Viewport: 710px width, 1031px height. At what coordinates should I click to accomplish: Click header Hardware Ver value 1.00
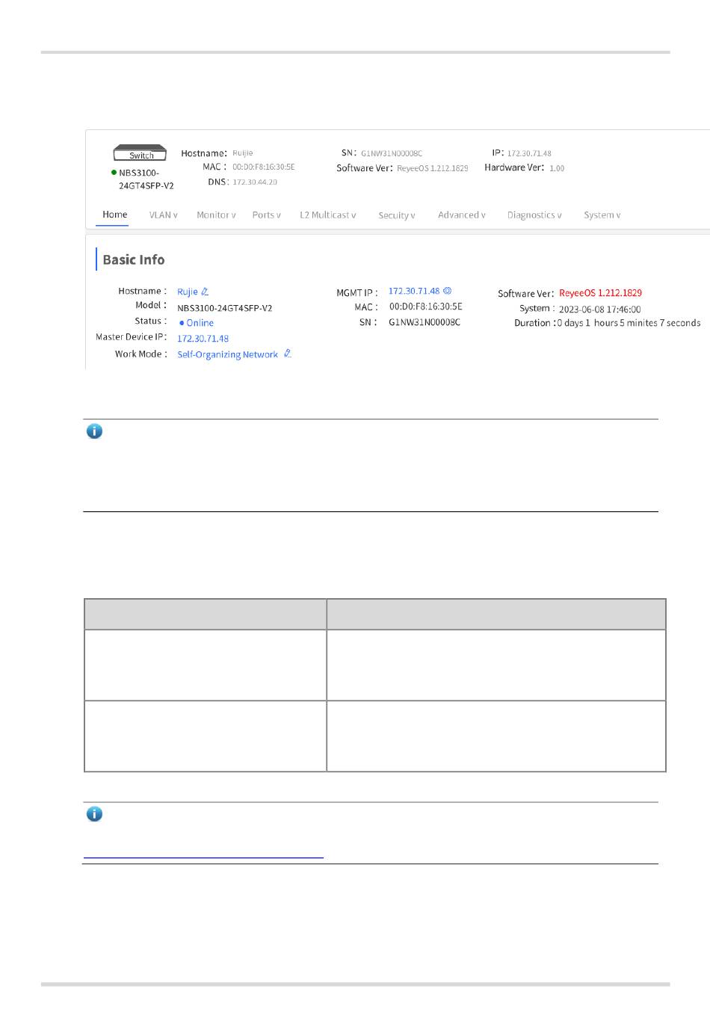(557, 168)
